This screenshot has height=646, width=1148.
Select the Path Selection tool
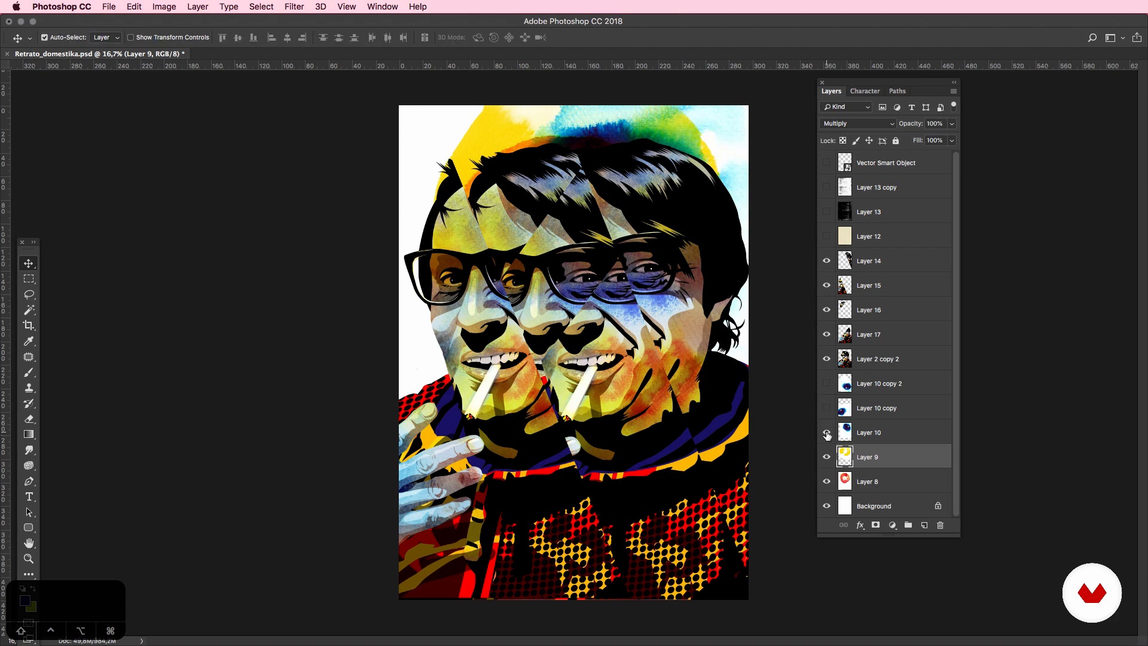pyautogui.click(x=29, y=512)
